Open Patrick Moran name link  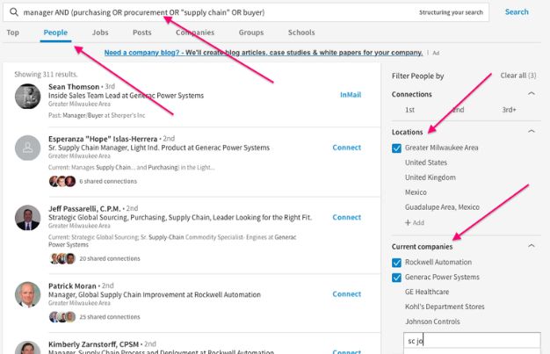pyautogui.click(x=72, y=286)
